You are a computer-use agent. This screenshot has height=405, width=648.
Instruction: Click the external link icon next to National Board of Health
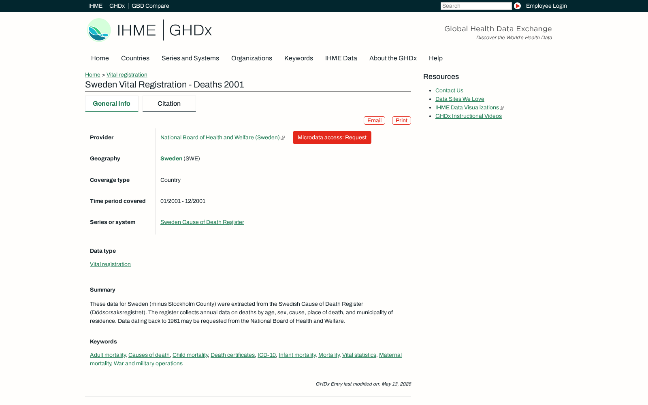(283, 138)
